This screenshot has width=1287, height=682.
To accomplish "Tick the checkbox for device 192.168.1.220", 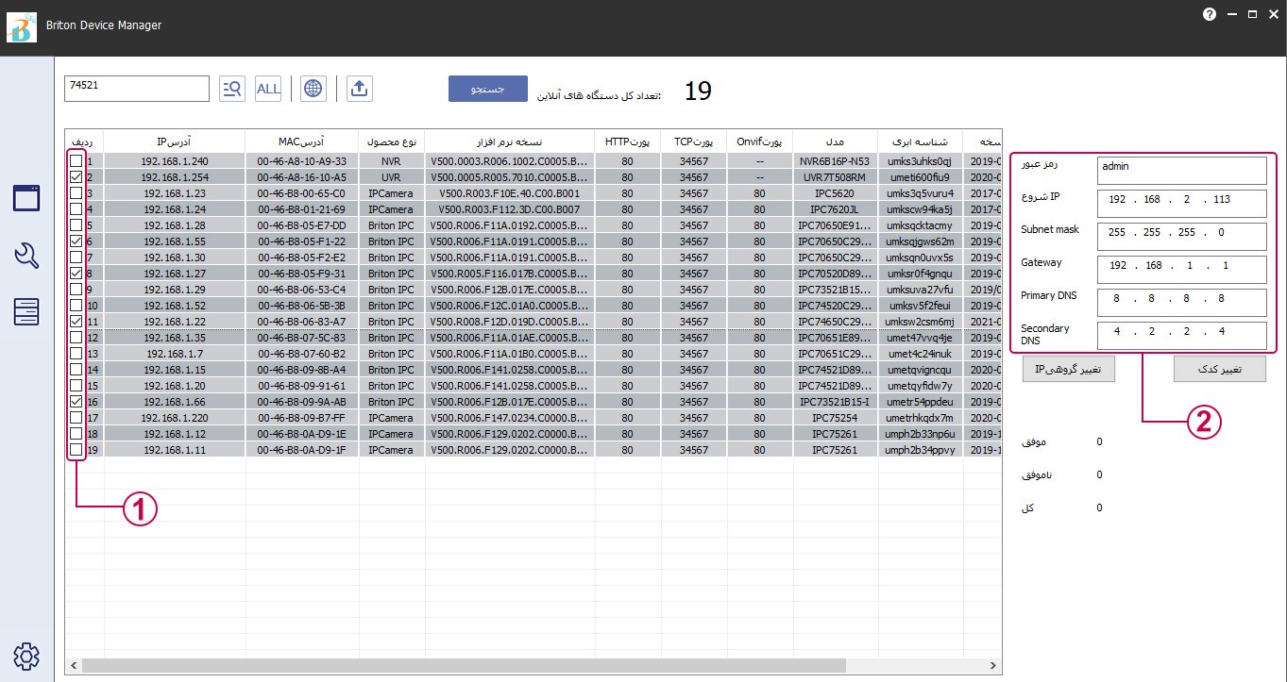I will click(76, 417).
